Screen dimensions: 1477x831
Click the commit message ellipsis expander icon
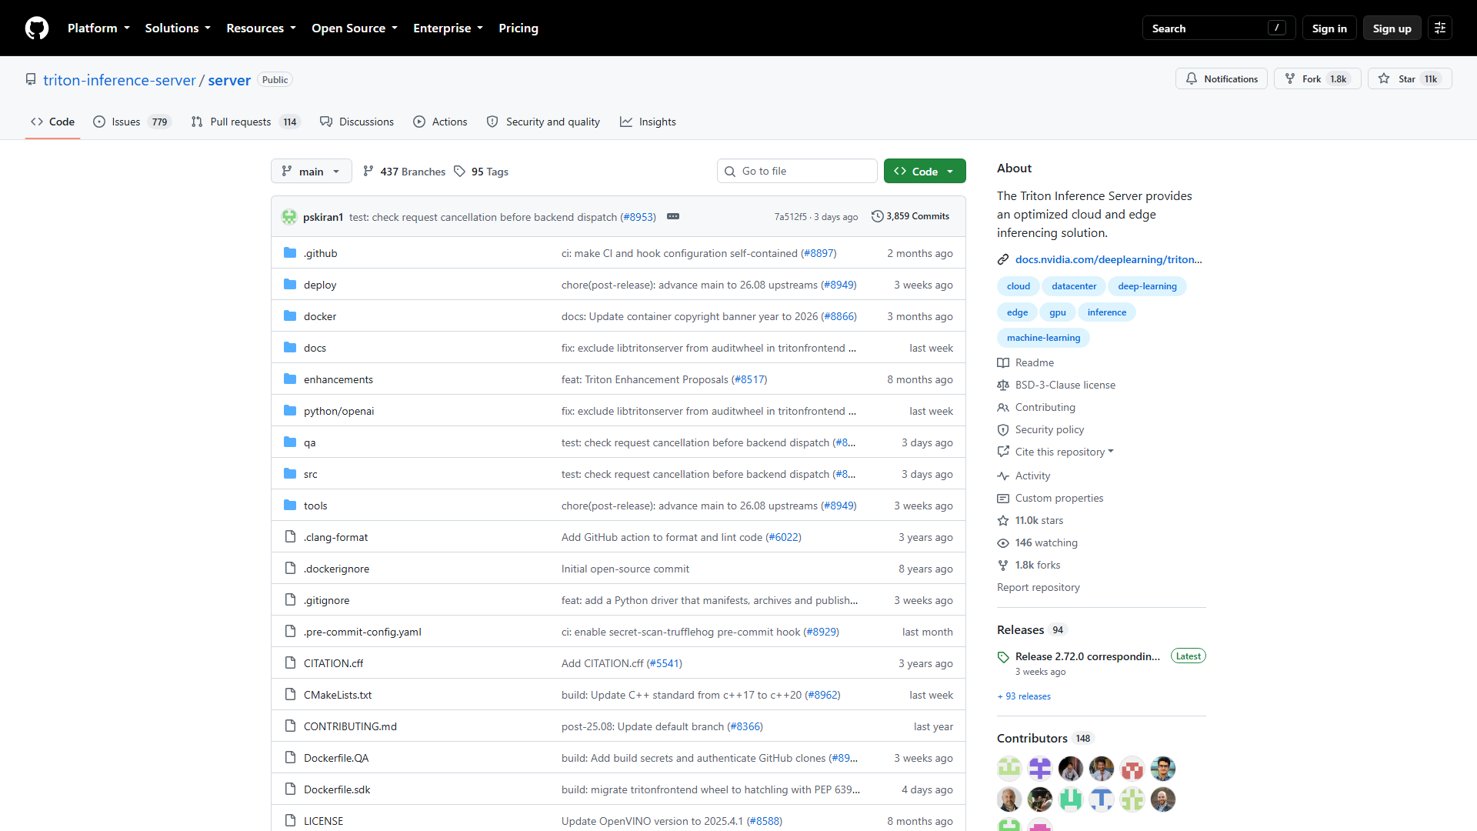click(673, 216)
